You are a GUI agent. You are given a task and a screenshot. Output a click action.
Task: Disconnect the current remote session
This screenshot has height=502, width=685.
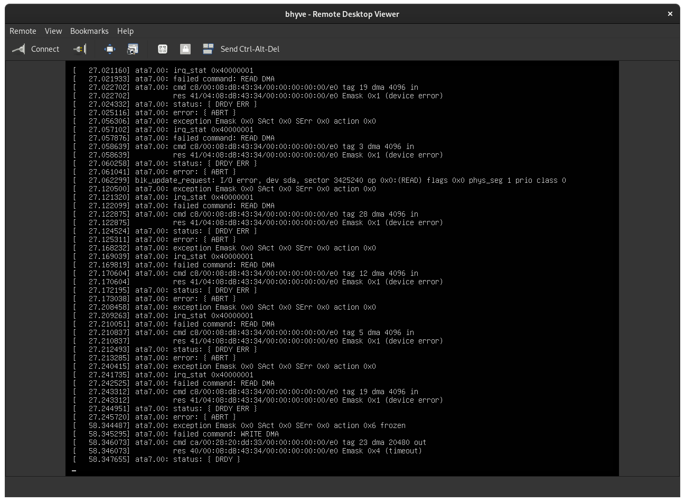(x=80, y=49)
